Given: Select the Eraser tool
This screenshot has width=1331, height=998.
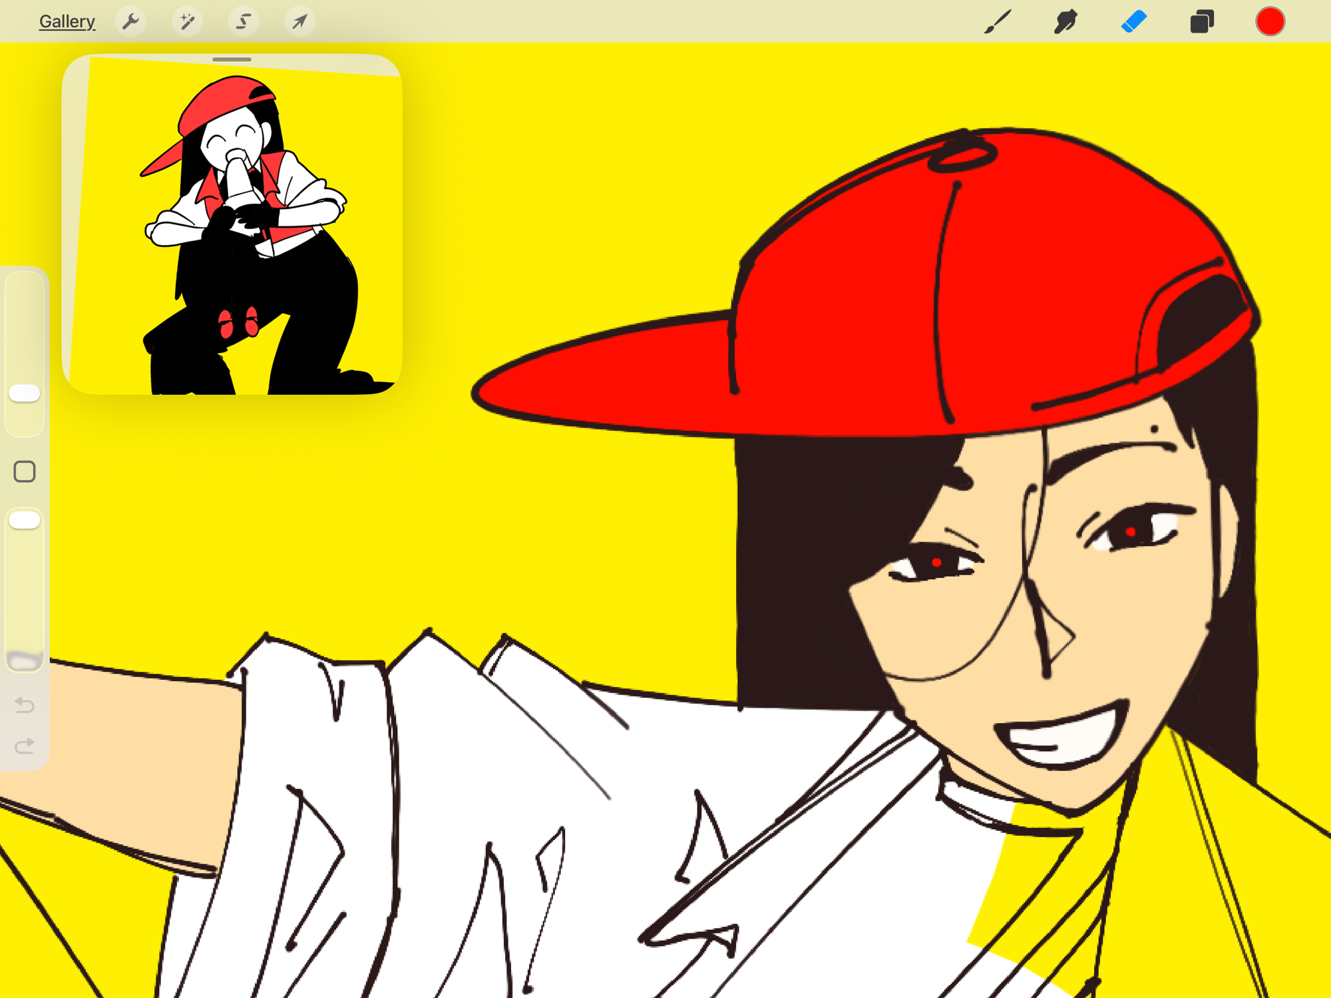Looking at the screenshot, I should (1134, 21).
